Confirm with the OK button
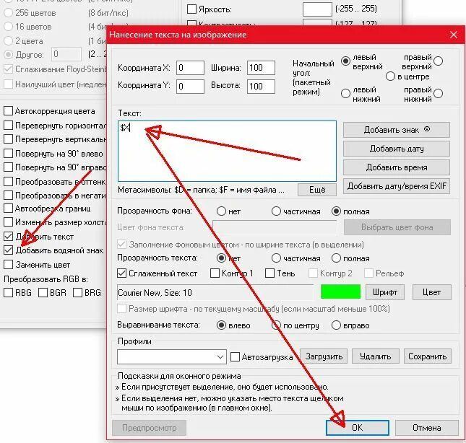The height and width of the screenshot is (443, 466). coord(358,428)
